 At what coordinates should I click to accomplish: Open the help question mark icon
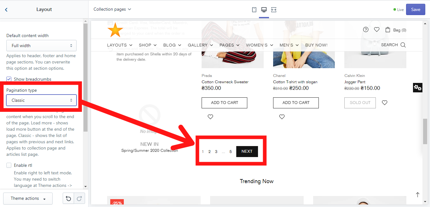pos(366,30)
